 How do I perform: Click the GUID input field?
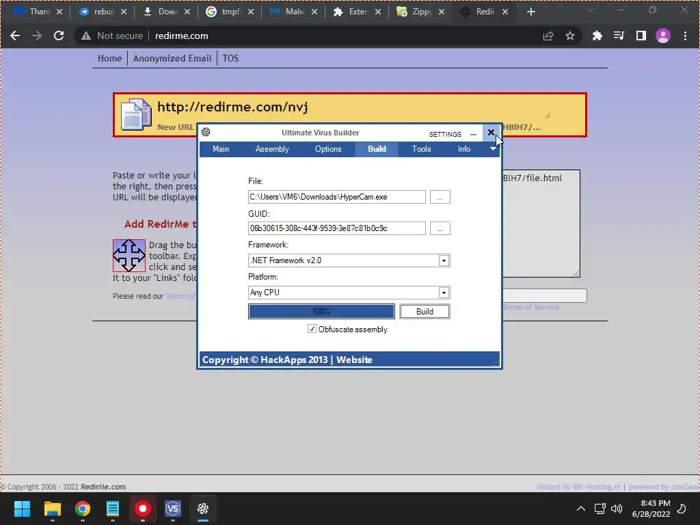(336, 228)
